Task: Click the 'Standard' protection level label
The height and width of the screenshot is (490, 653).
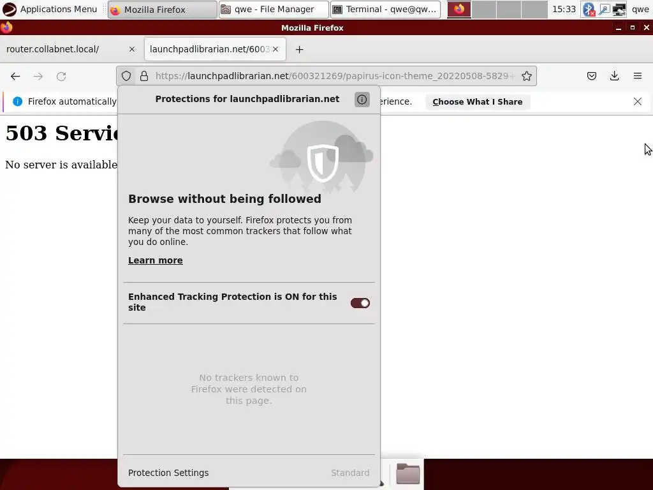Action: pyautogui.click(x=350, y=473)
